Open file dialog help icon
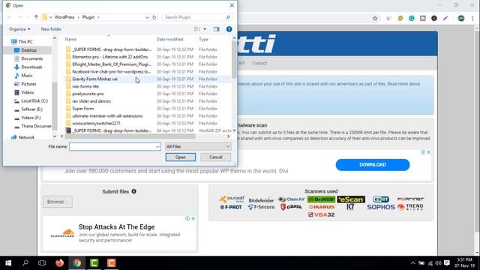Screen dimensions: 480x270 tap(229, 29)
